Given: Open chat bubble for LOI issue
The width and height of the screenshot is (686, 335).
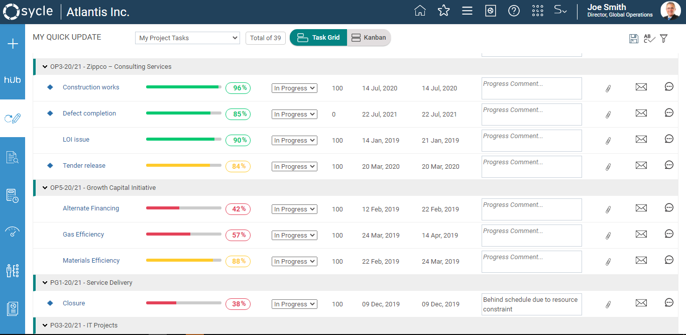Looking at the screenshot, I should click(669, 139).
